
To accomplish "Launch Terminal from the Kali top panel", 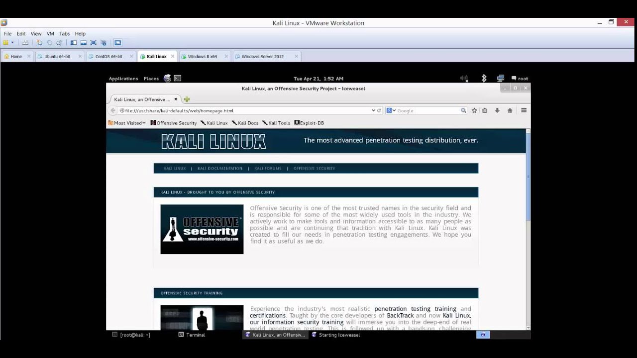I will point(178,79).
